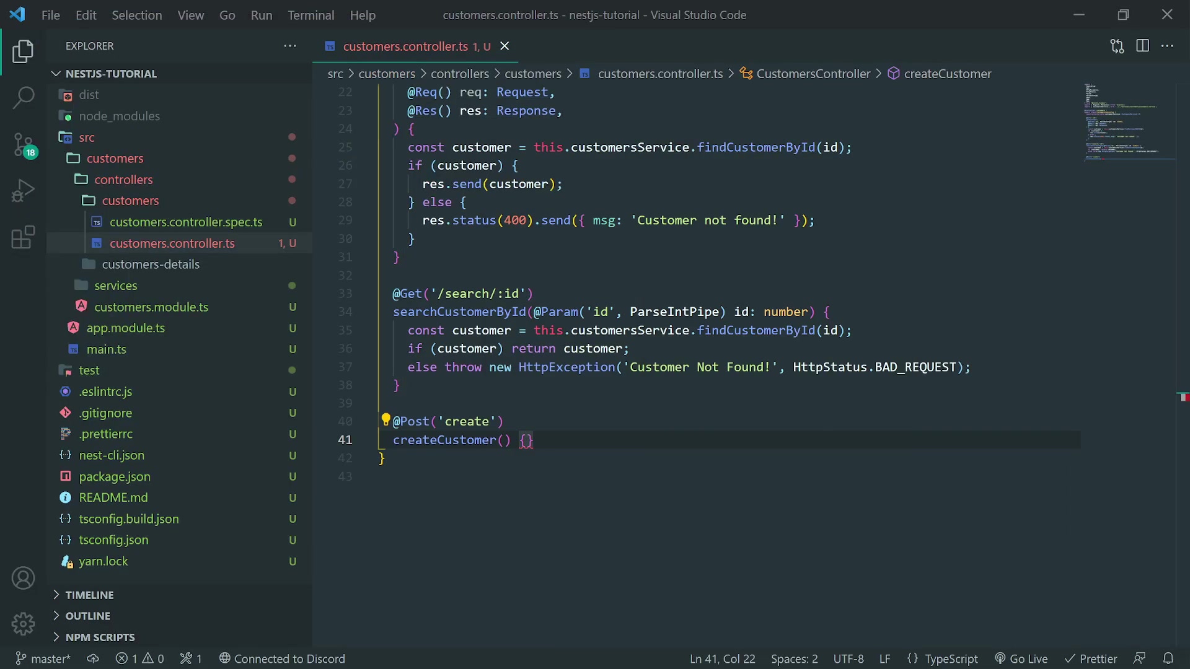Viewport: 1190px width, 669px height.
Task: Expand the dist folder
Action: [x=179, y=95]
